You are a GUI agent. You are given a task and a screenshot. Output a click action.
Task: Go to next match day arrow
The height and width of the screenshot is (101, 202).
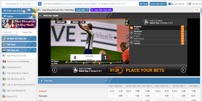pyautogui.click(x=183, y=70)
